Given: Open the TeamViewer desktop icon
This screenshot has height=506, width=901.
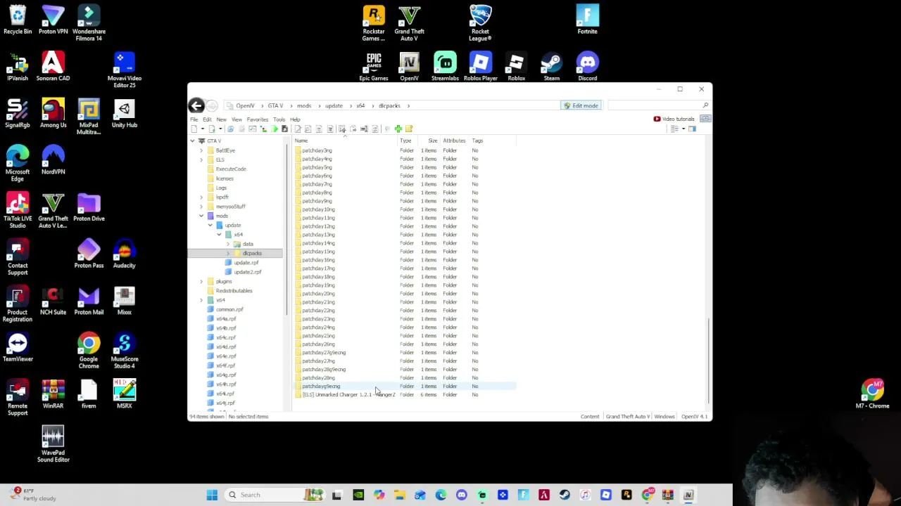Looking at the screenshot, I should 18,348.
